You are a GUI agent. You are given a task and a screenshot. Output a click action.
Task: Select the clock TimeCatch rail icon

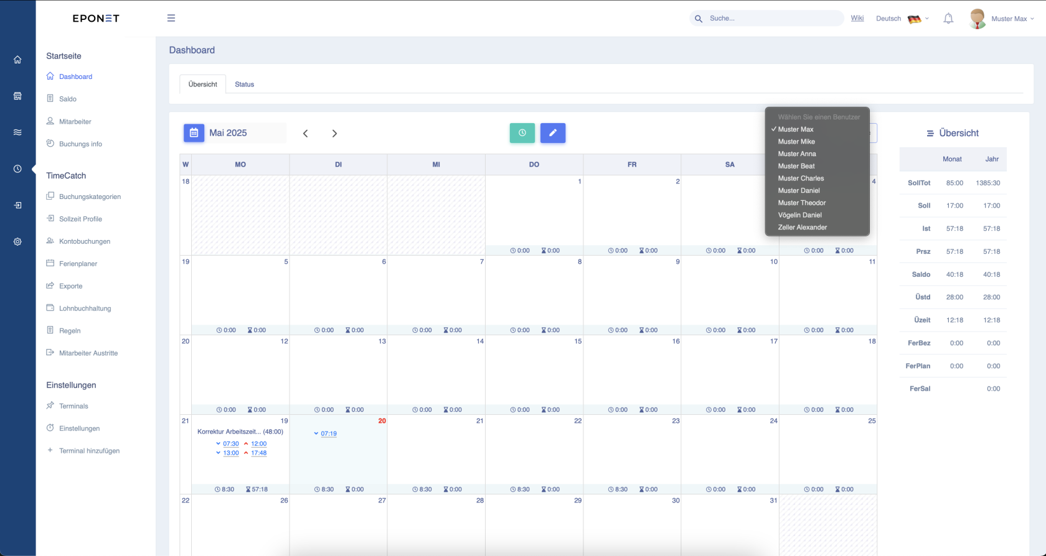pyautogui.click(x=17, y=169)
